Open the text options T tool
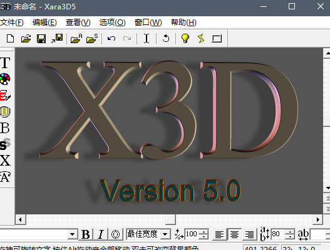The image size is (330, 250). [5, 62]
